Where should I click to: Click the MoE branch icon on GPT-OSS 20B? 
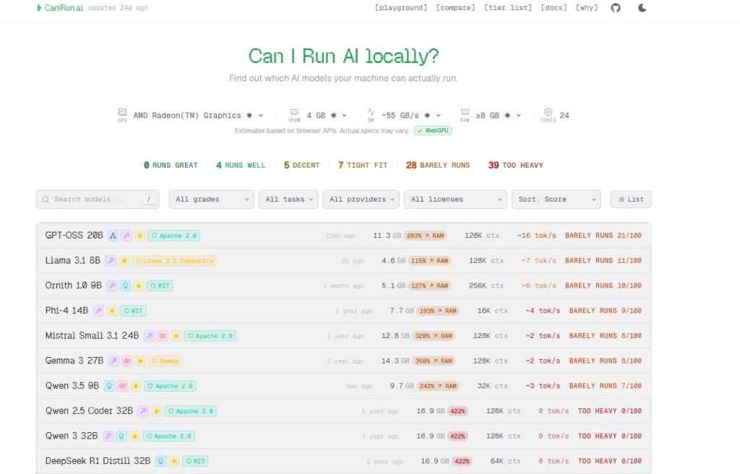[x=113, y=236]
